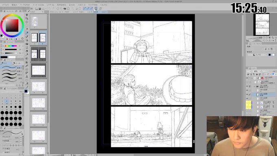
Task: Hide the topmost layer via eye icon
Action: 247,78
